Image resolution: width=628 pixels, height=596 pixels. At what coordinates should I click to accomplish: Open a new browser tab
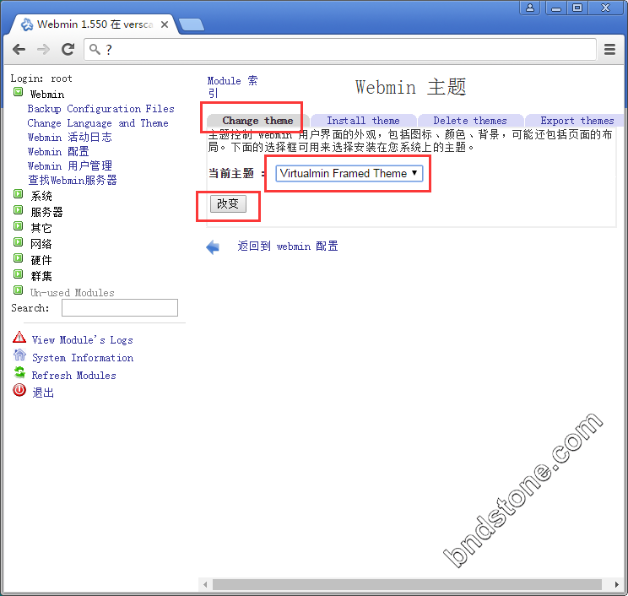[192, 24]
